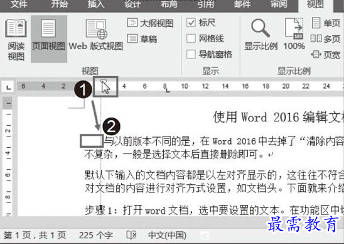The width and height of the screenshot is (344, 244).
Task: Open the Design (设计) tab
Action: click(x=132, y=4)
